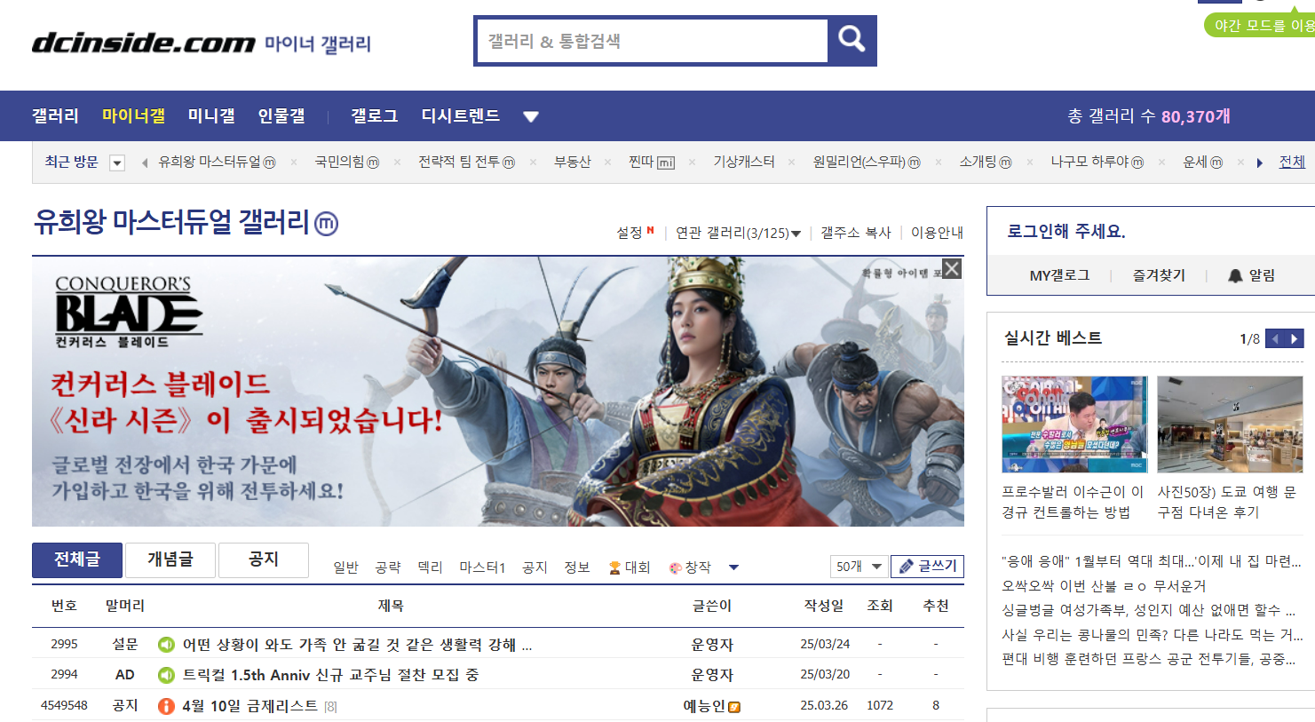Filter posts by 대회 category

pyautogui.click(x=630, y=567)
